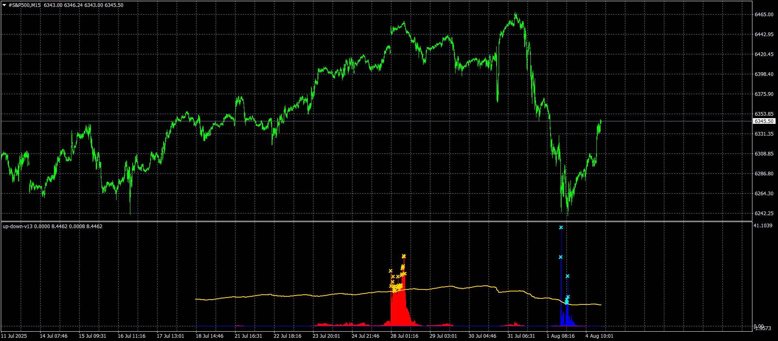This screenshot has height=341, width=778.
Task: Click the rightmost isolated cyan X marker
Action: pyautogui.click(x=567, y=276)
